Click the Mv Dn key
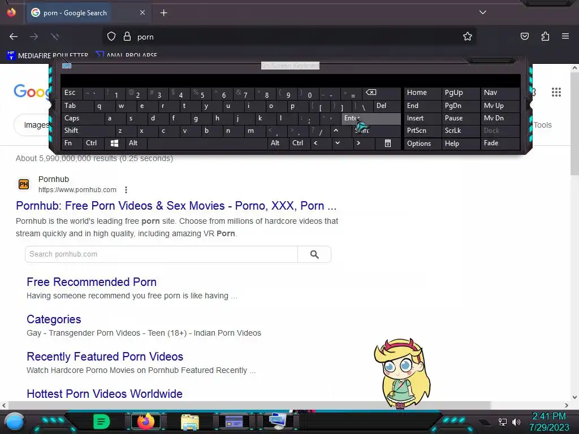This screenshot has width=579, height=434. tap(500, 119)
